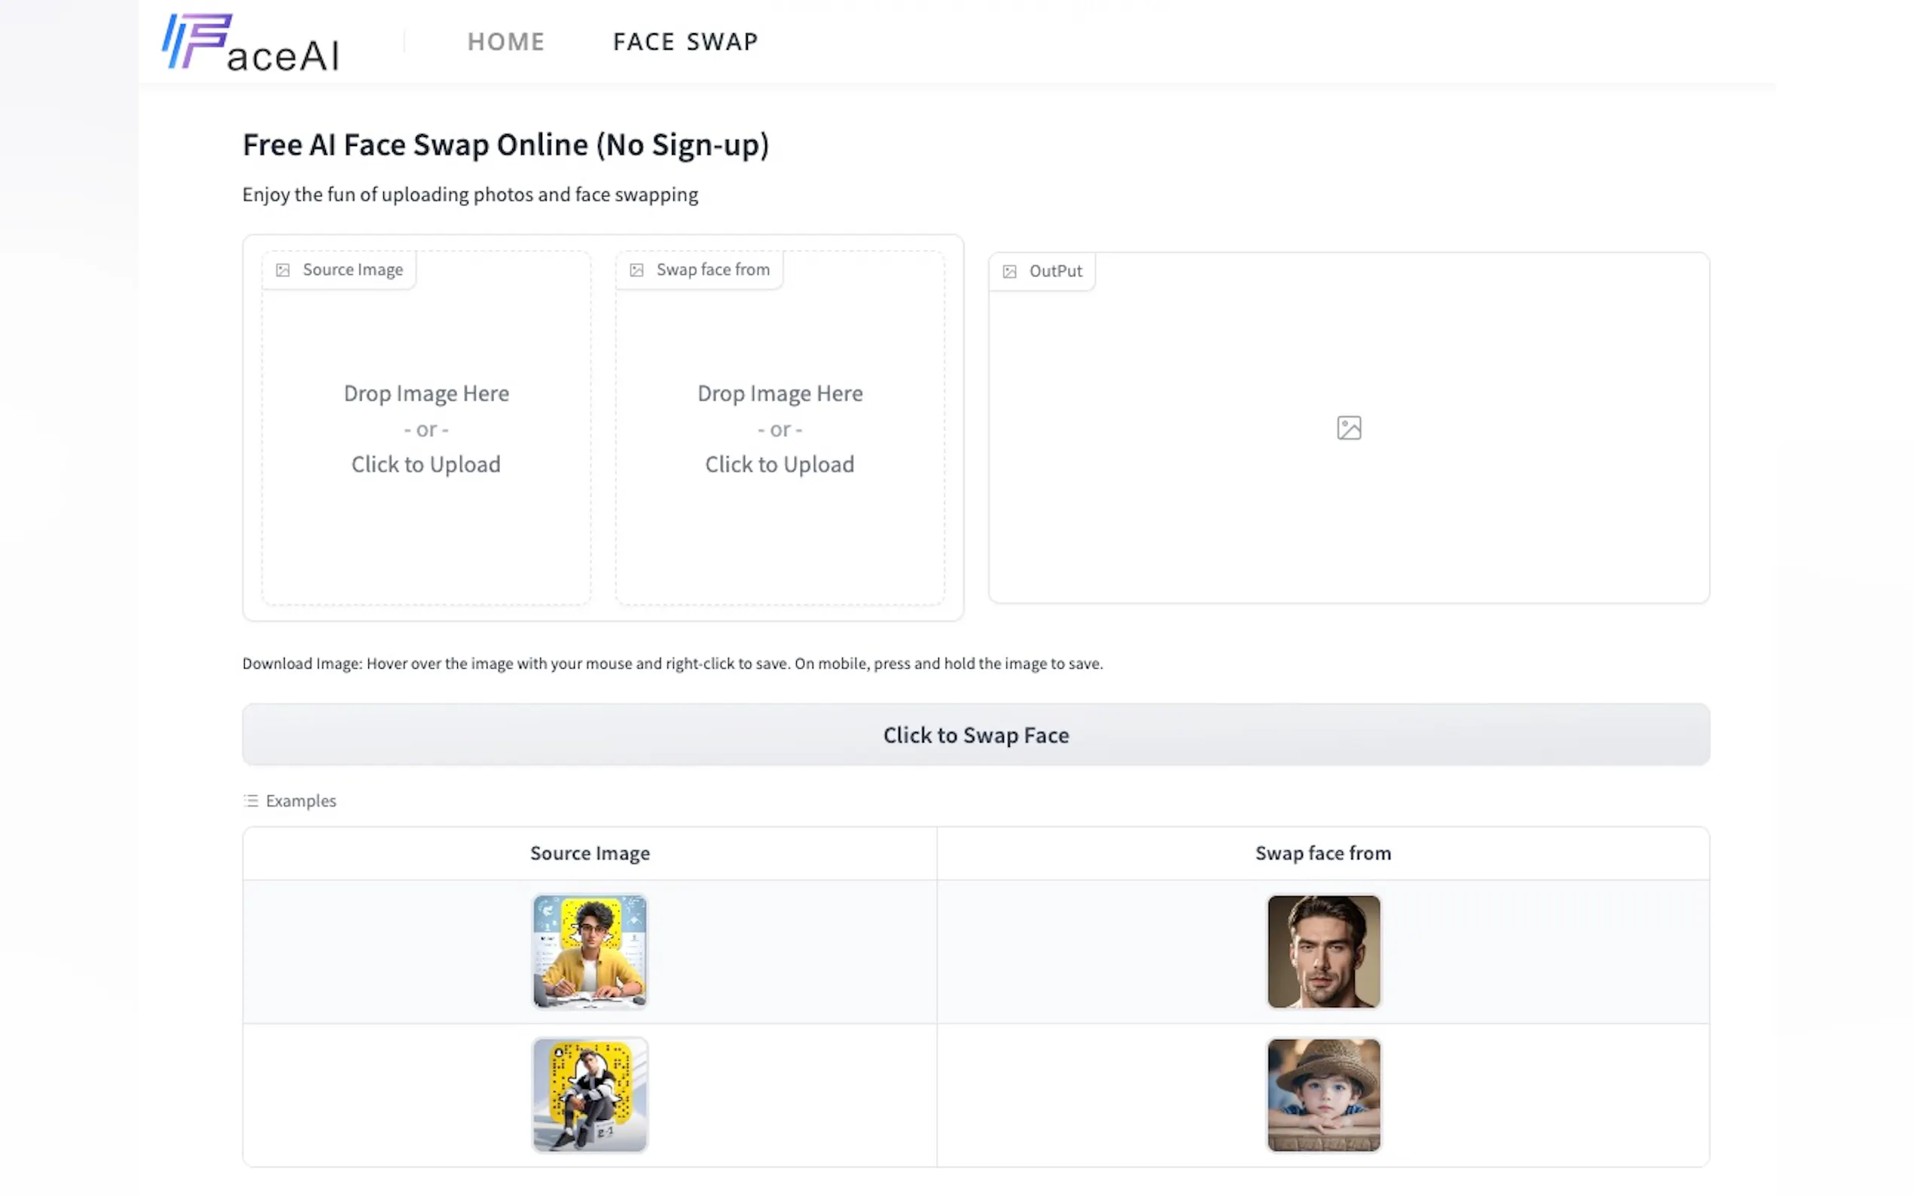The width and height of the screenshot is (1913, 1196).
Task: Click the empty OutPut panel area
Action: (1348, 514)
